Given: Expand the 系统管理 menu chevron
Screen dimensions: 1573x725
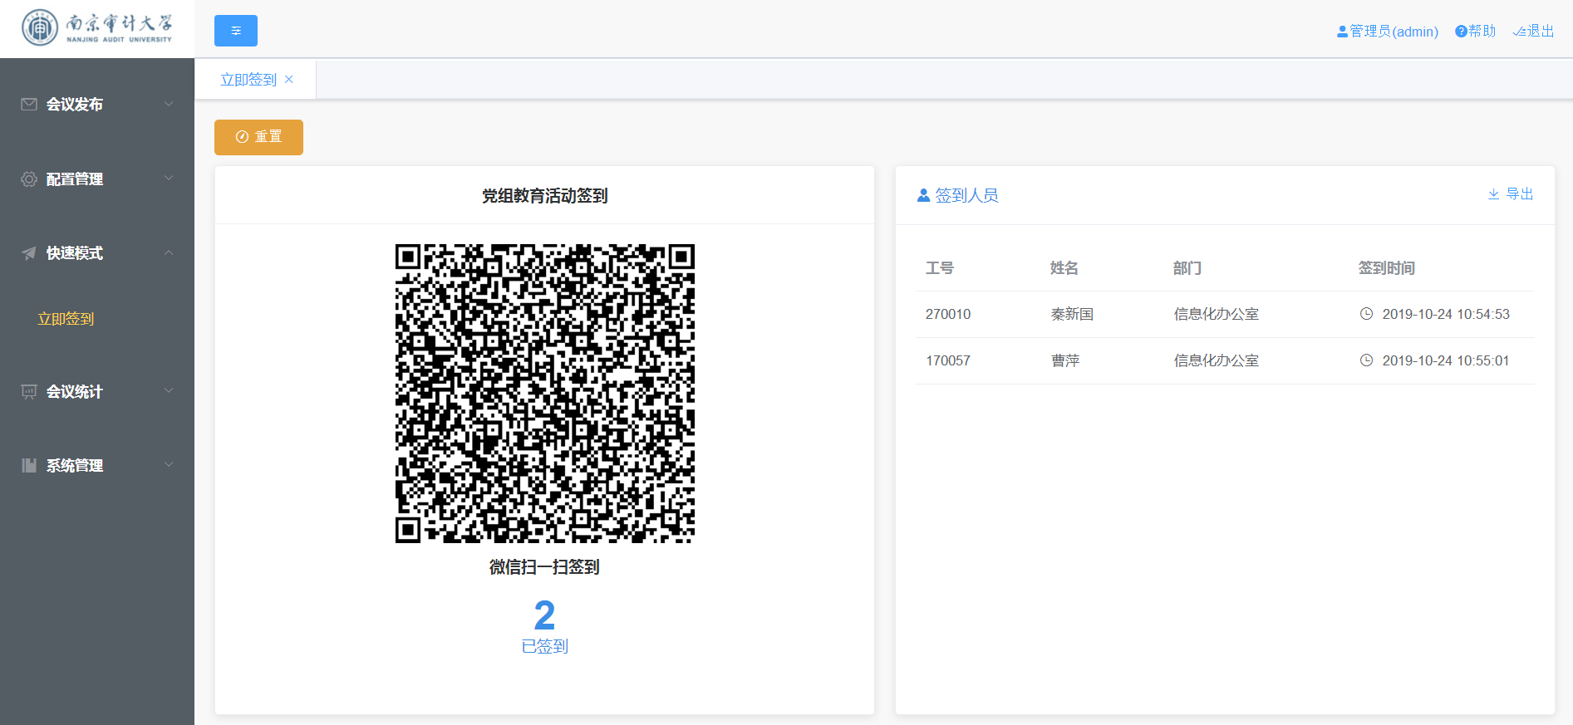Looking at the screenshot, I should pyautogui.click(x=169, y=464).
